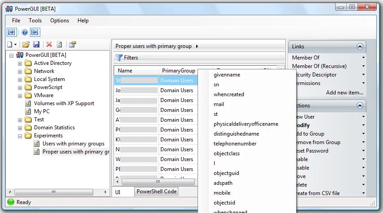Click the Create from CSV file action
The height and width of the screenshot is (213, 383).
[318, 193]
